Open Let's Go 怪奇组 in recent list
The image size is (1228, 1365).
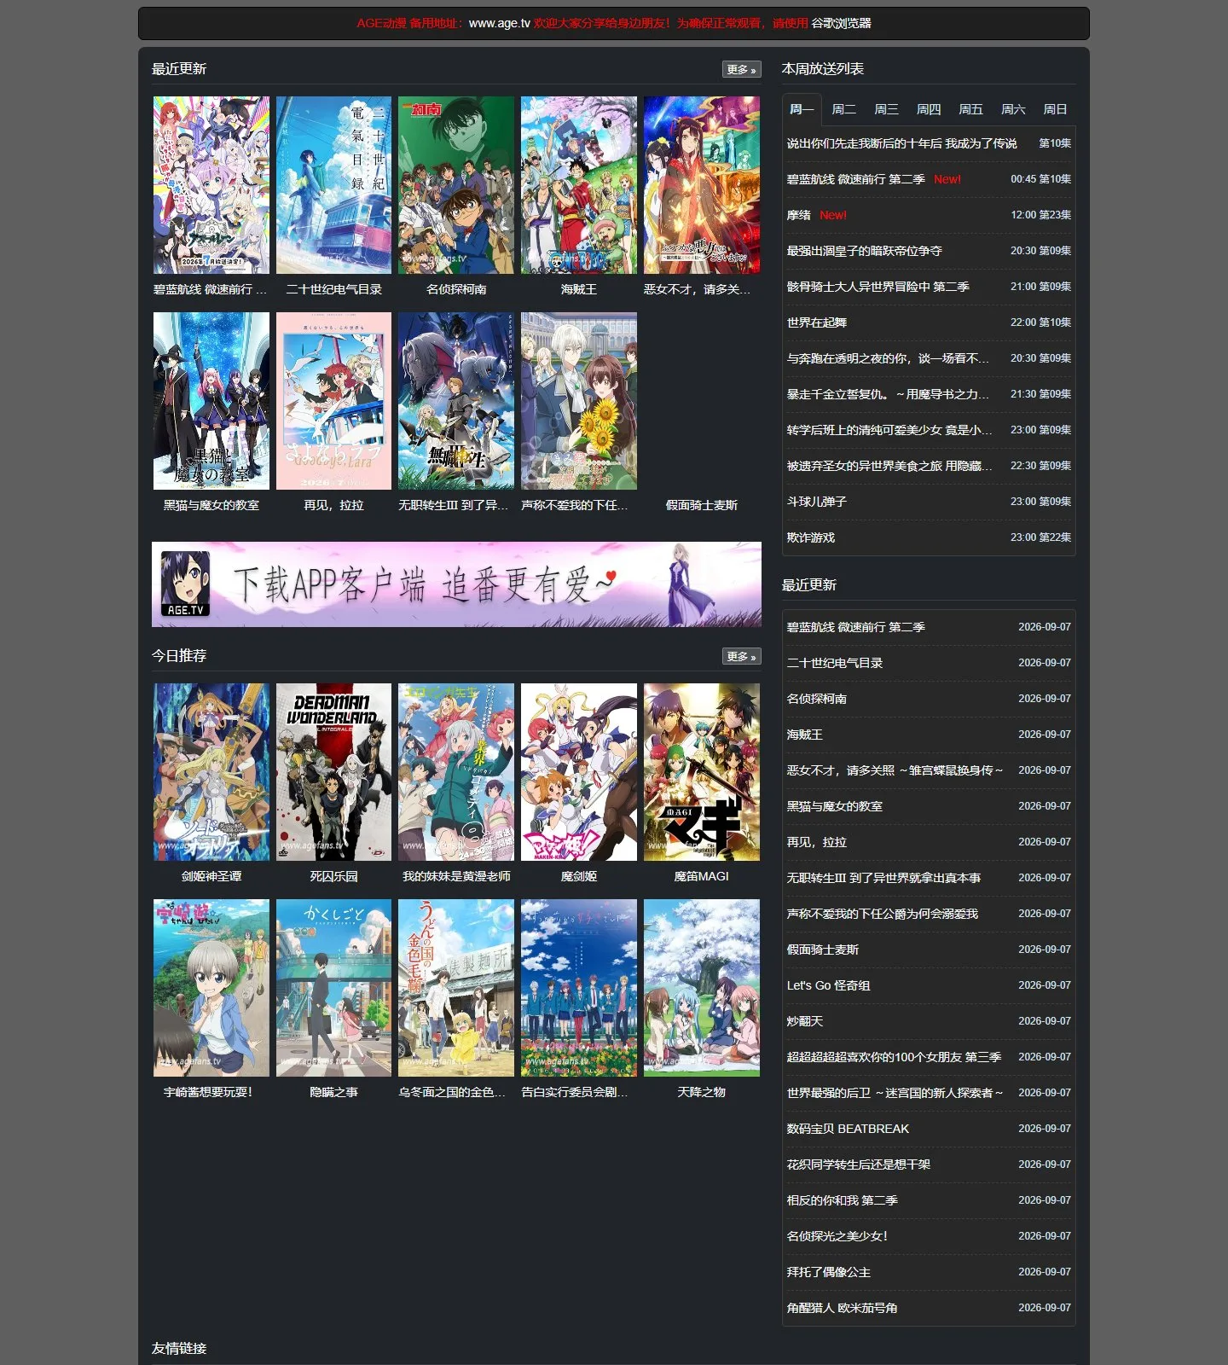click(828, 985)
